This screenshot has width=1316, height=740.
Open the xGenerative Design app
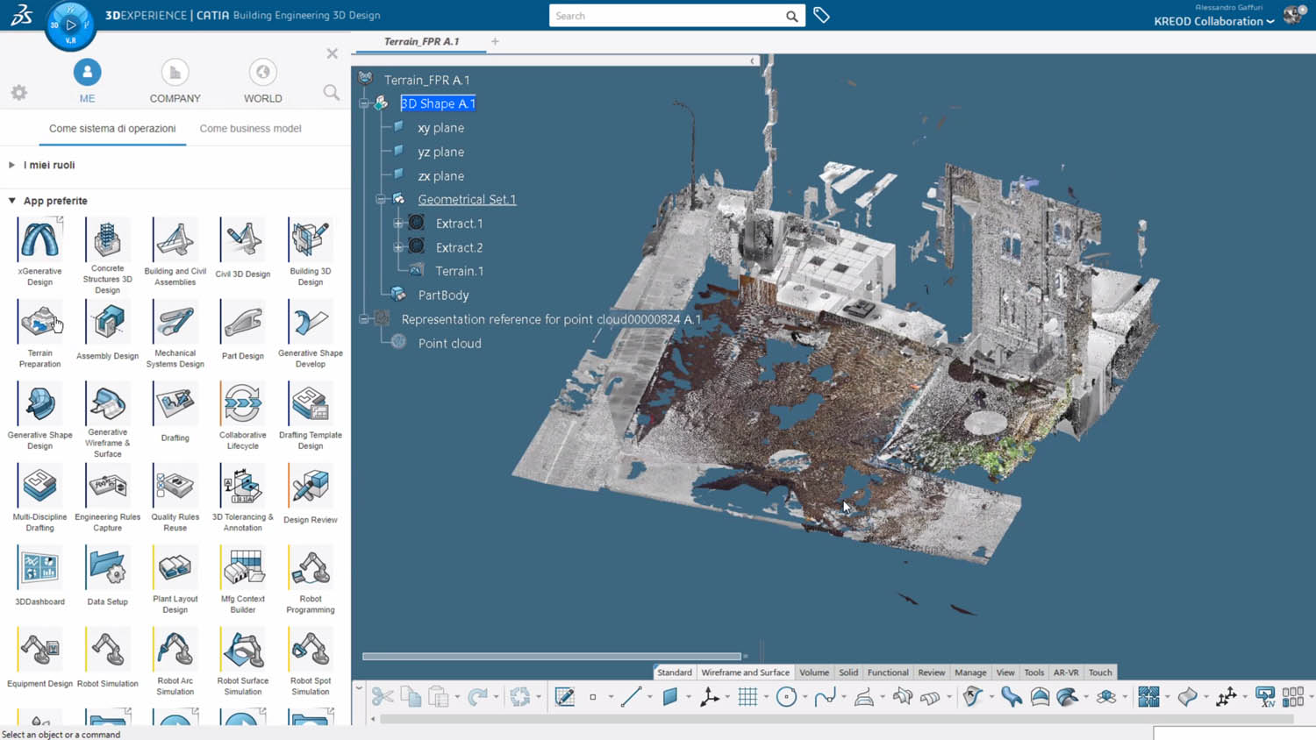(39, 241)
